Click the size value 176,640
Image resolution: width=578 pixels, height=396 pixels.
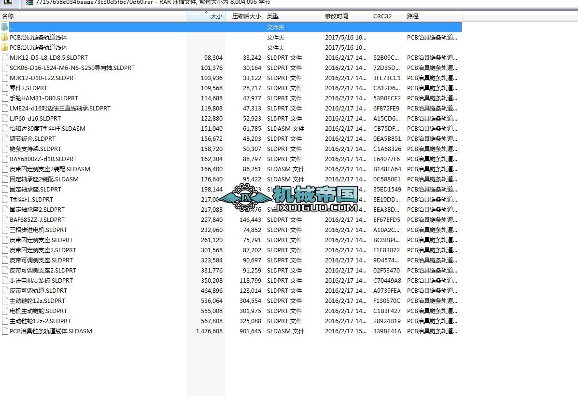point(212,179)
